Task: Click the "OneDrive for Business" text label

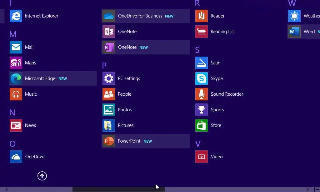Action: click(x=140, y=16)
